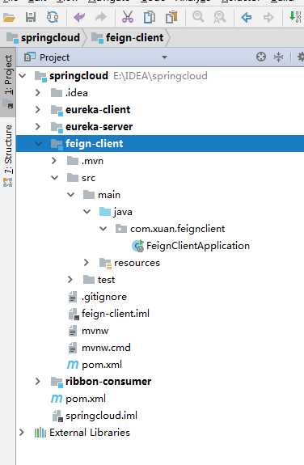
Task: Click the Paste clipboard icon
Action: [x=171, y=18]
